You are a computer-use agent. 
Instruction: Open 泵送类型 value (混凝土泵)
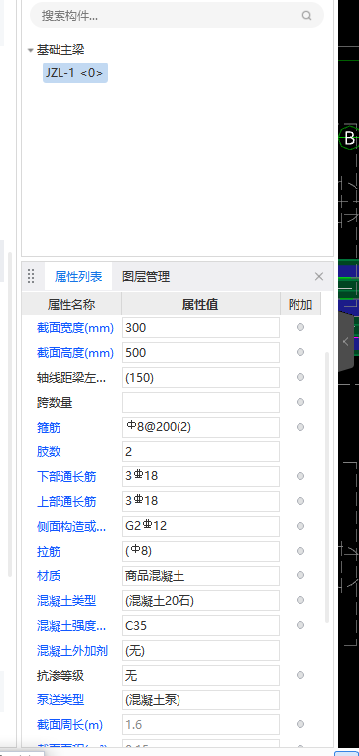point(200,700)
